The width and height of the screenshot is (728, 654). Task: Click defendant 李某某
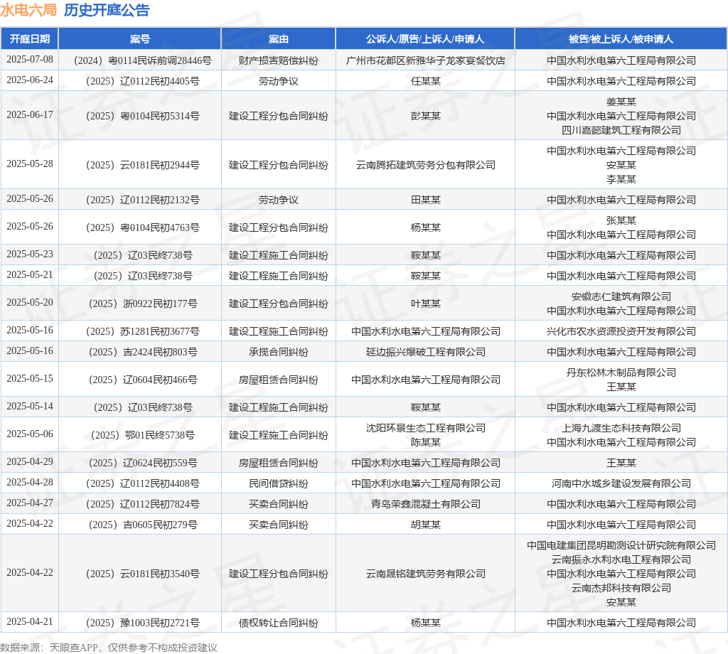coord(621,180)
